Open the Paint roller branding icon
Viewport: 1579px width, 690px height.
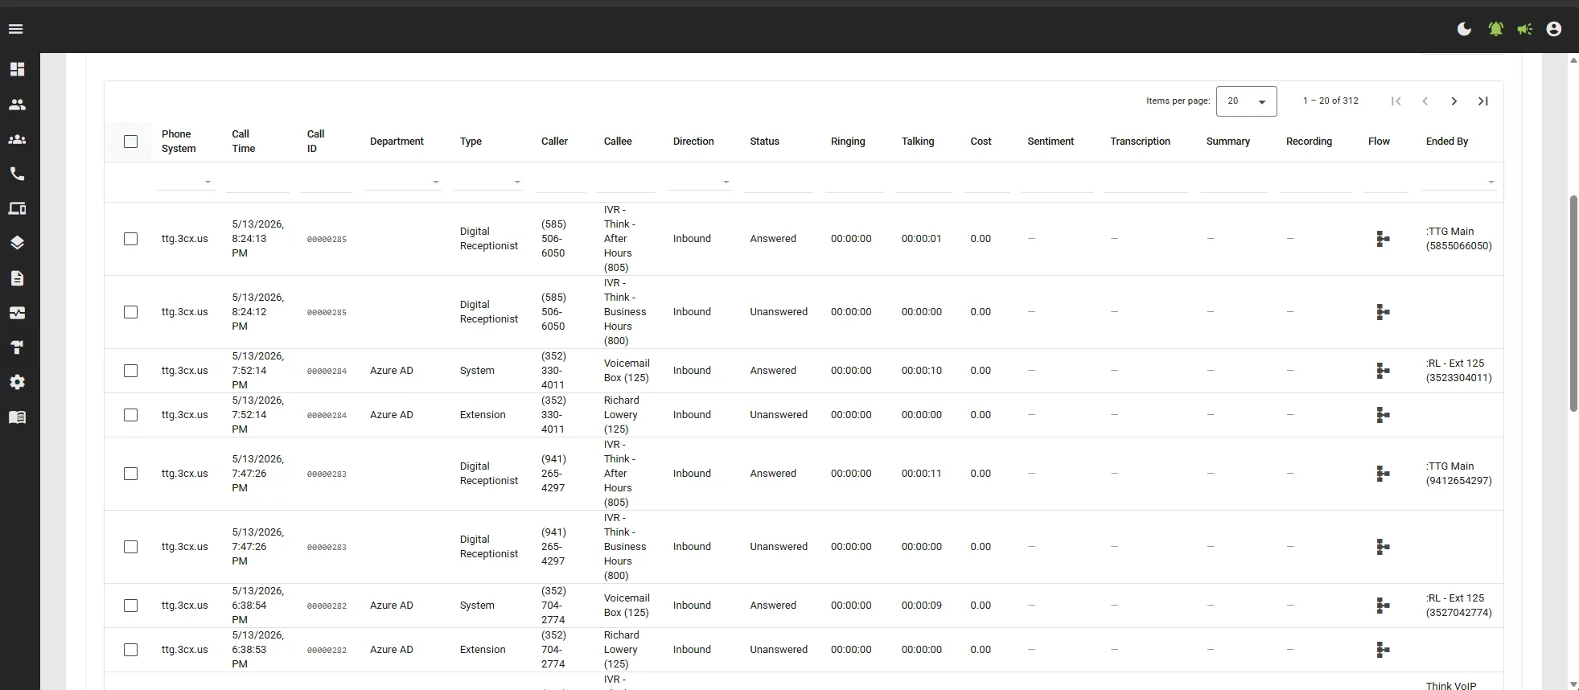point(17,347)
